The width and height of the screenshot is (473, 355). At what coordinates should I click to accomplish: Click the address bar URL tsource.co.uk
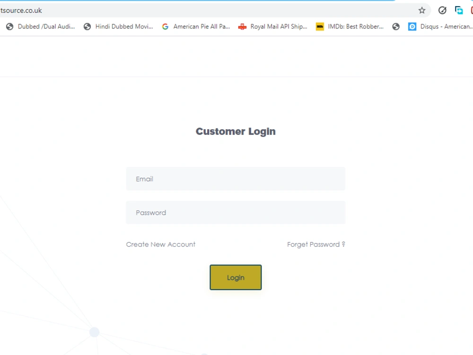pos(21,10)
